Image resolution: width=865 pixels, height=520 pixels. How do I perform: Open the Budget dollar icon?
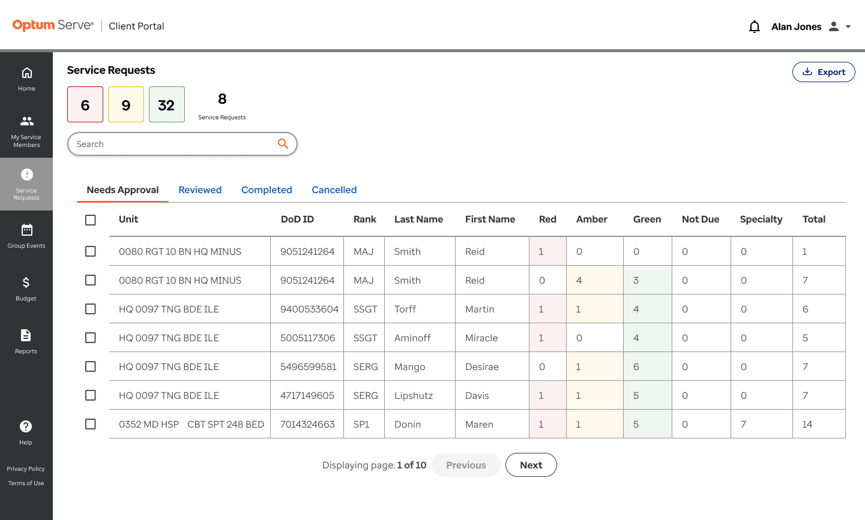[26, 282]
